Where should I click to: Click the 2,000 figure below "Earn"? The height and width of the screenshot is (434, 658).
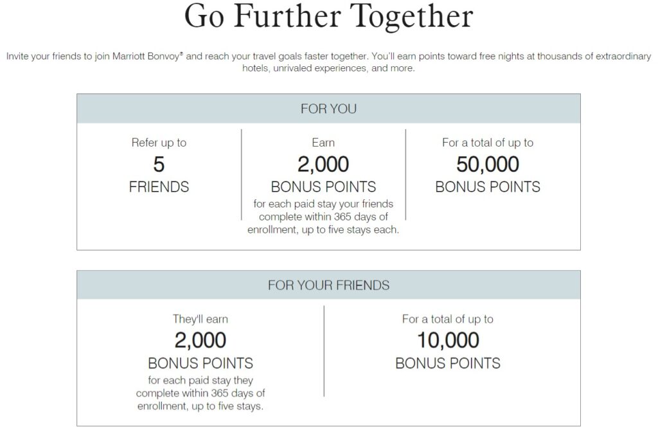[x=323, y=165]
